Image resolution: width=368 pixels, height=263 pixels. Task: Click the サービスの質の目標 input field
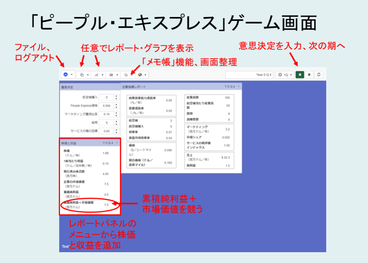106,131
